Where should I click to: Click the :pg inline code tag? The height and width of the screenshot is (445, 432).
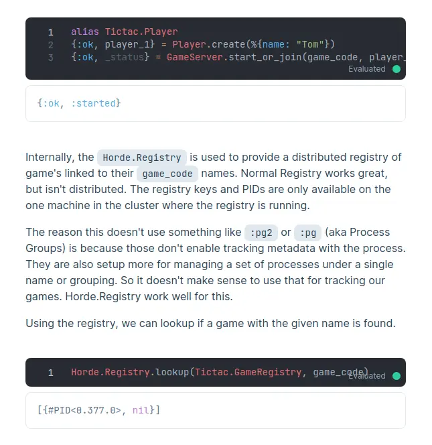(x=308, y=233)
